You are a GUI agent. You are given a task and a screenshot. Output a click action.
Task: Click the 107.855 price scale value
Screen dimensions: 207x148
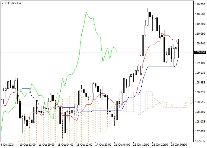pos(200,131)
